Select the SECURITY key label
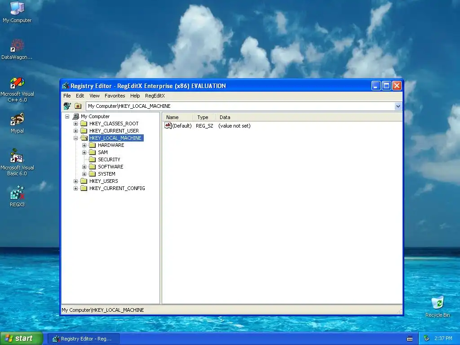The width and height of the screenshot is (460, 345). click(109, 159)
